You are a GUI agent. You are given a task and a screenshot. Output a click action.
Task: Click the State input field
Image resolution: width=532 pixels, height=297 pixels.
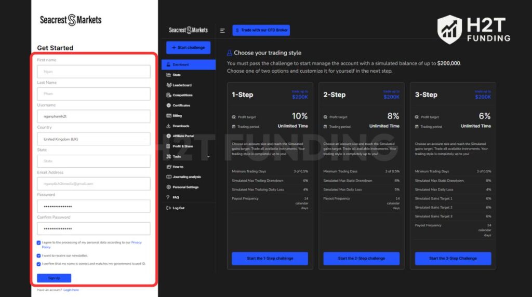point(94,161)
